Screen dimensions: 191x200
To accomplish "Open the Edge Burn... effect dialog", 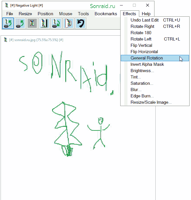I will coord(155,96).
